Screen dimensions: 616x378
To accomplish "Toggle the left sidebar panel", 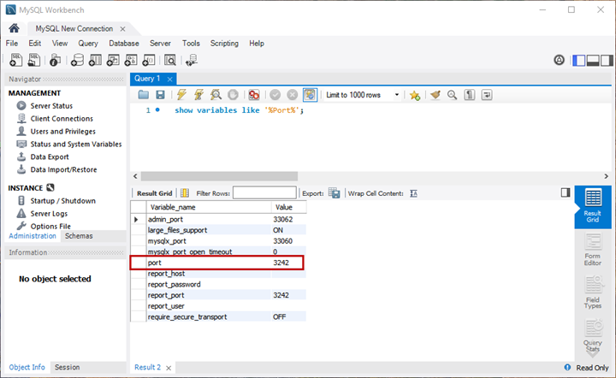I will coord(578,61).
